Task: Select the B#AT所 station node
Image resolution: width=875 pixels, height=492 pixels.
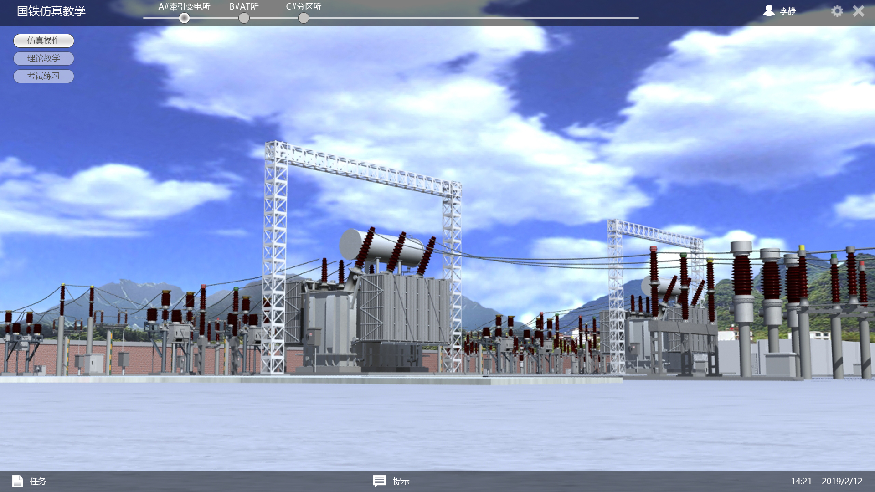Action: (x=244, y=18)
